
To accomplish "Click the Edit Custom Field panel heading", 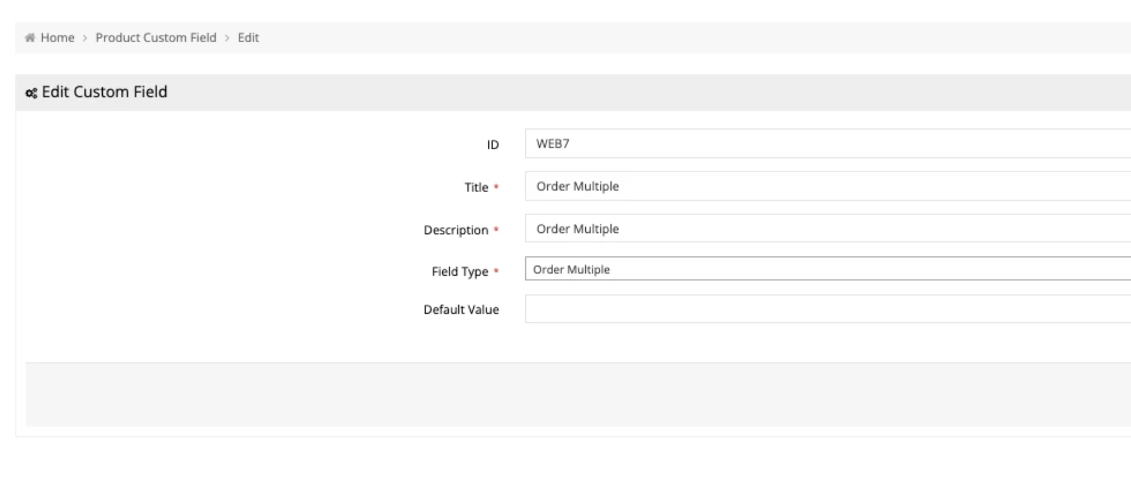I will point(104,92).
